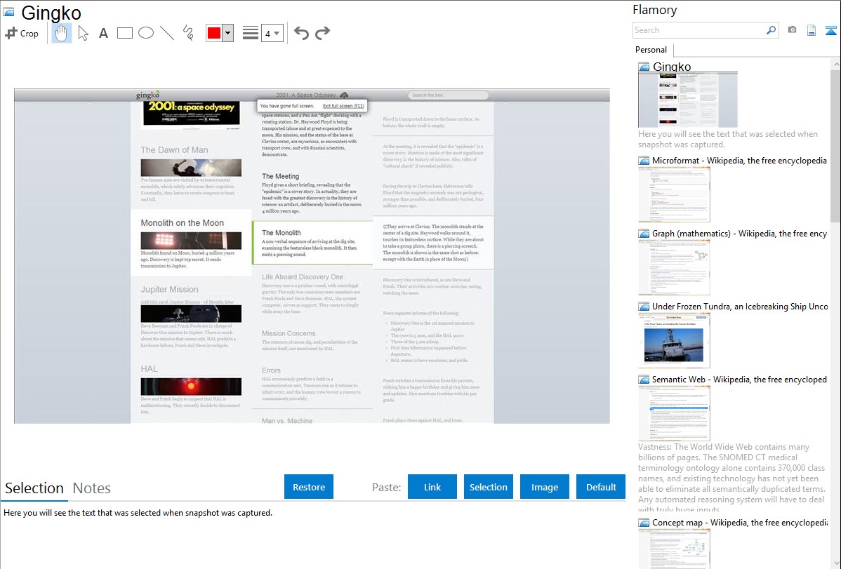Click the icon beside the Under Frozen Tundra entry
Image resolution: width=841 pixels, height=569 pixels.
click(x=644, y=307)
